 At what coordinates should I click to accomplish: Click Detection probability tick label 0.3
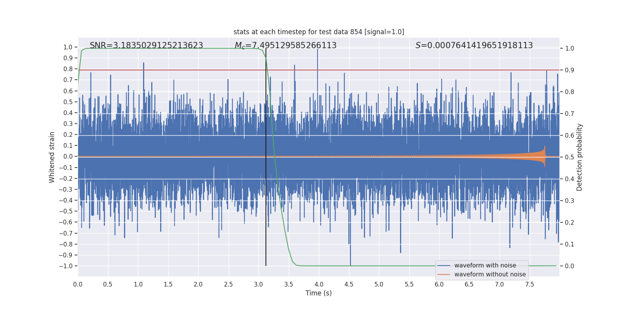click(x=570, y=201)
